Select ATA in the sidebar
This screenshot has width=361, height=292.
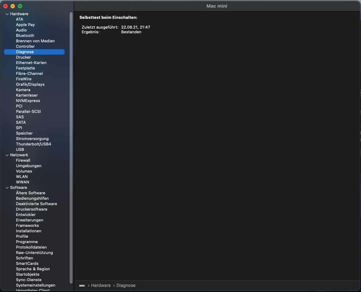[20, 19]
